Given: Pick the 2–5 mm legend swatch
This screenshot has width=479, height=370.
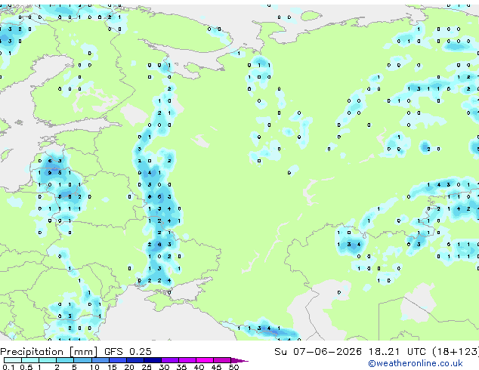Looking at the screenshot, I should [x=65, y=360].
